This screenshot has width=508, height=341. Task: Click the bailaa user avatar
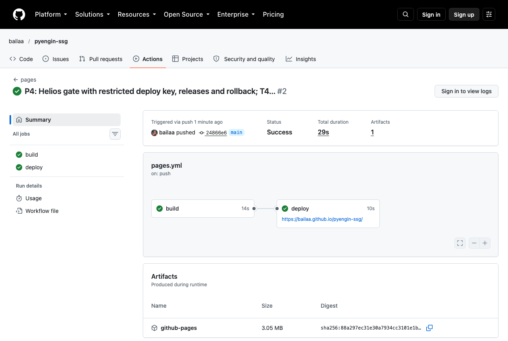point(154,132)
